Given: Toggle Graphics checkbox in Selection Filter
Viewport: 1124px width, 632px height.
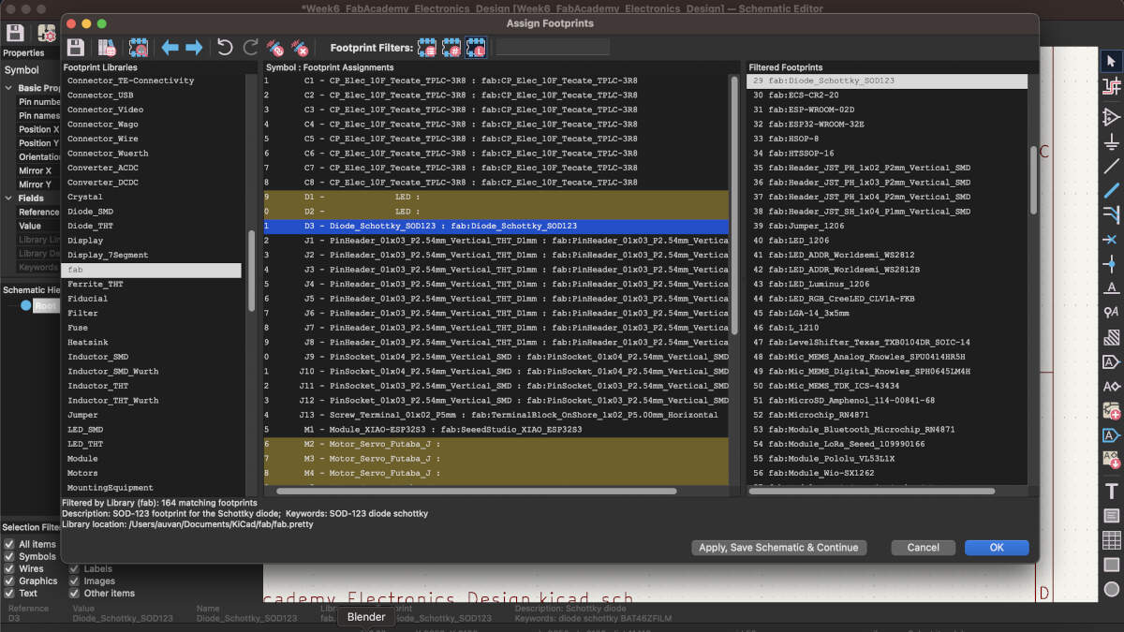Looking at the screenshot, I should (9, 581).
